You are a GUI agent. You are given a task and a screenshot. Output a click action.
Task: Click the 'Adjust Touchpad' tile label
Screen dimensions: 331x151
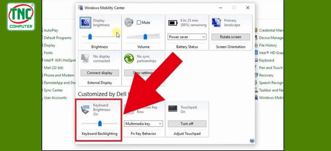point(187,134)
